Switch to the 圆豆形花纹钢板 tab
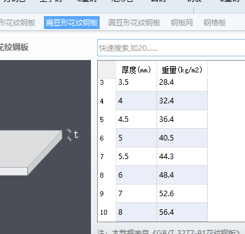Screen dimensions: 245x234 [134, 23]
